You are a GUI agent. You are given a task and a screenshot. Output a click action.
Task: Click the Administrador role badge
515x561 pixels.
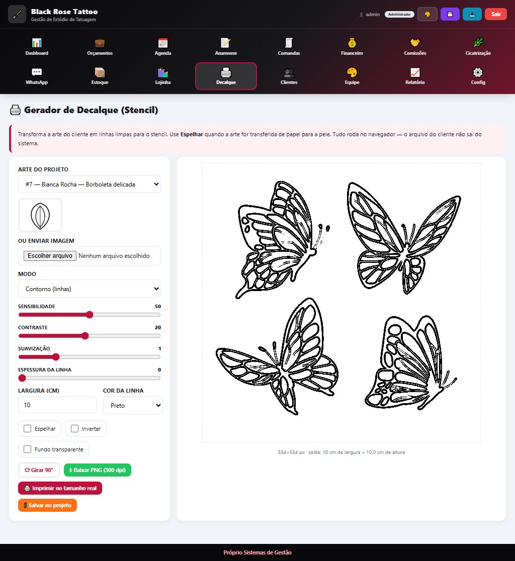[x=399, y=14]
